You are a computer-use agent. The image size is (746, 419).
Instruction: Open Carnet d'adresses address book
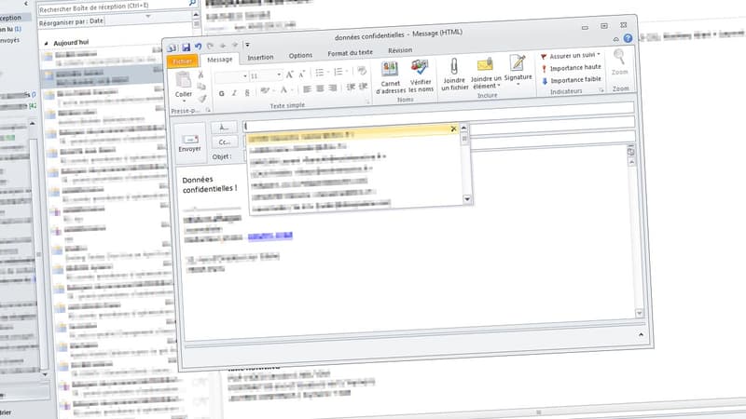[x=390, y=77]
